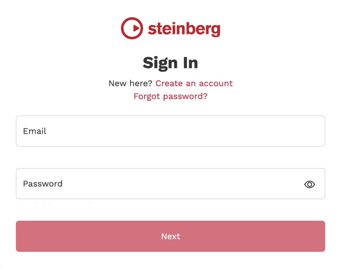This screenshot has height=269, width=340.
Task: Click the Forgot password? link
Action: click(x=170, y=96)
